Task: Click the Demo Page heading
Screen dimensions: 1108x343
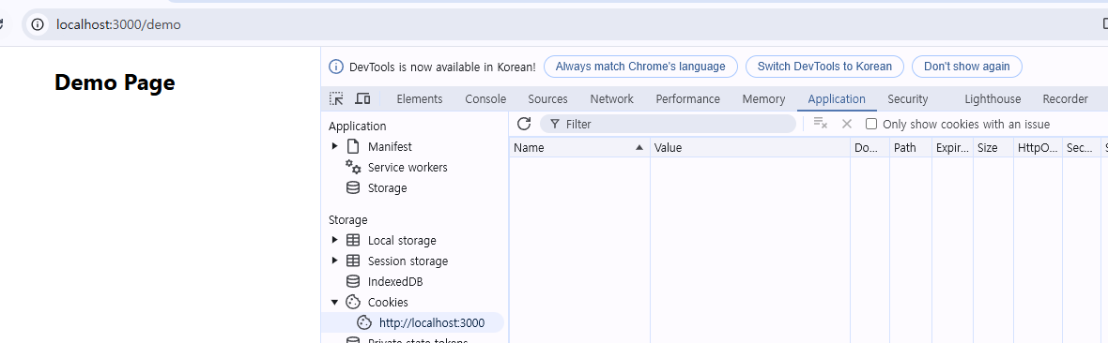Action: [115, 82]
